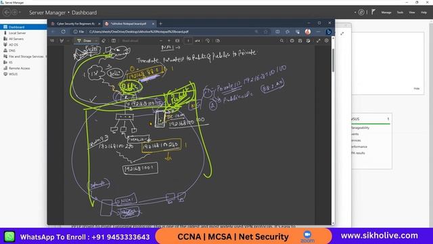The height and width of the screenshot is (244, 433).
Task: Toggle PDF page view layout icon
Action: click(114, 41)
